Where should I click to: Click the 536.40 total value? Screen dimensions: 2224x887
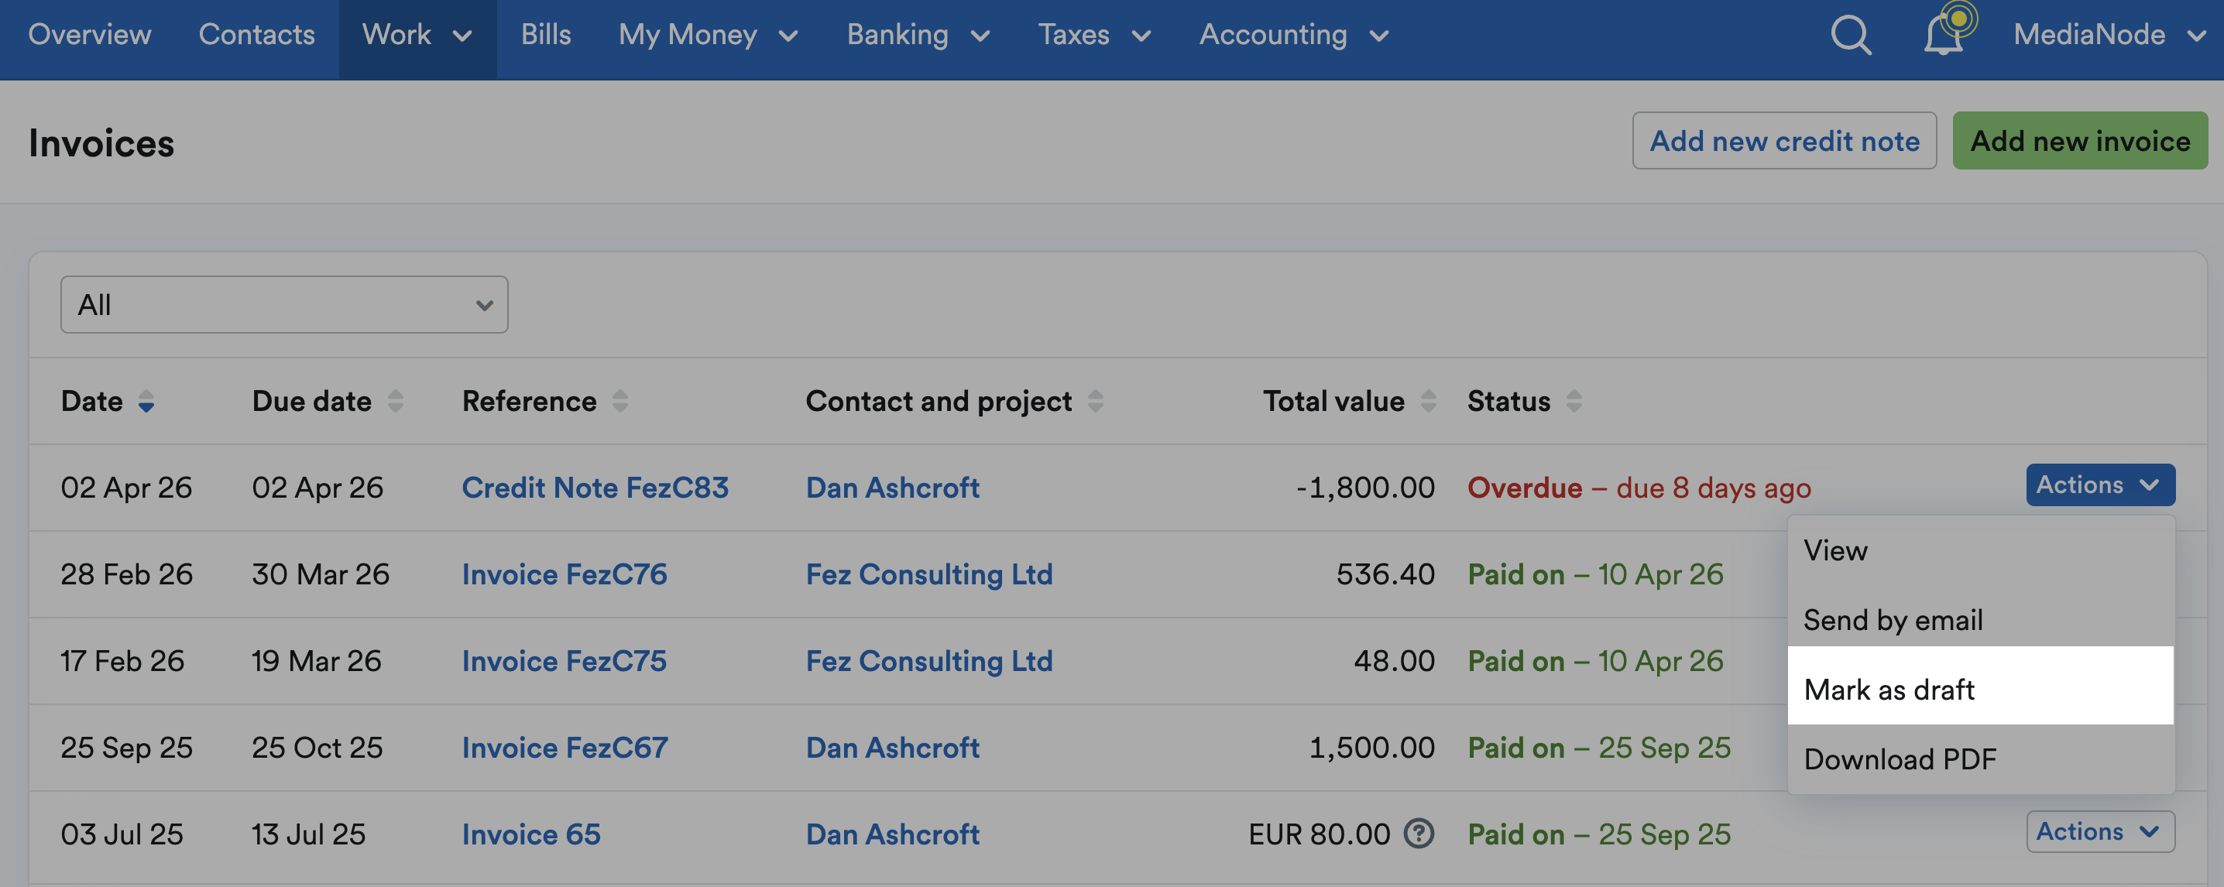click(x=1385, y=574)
